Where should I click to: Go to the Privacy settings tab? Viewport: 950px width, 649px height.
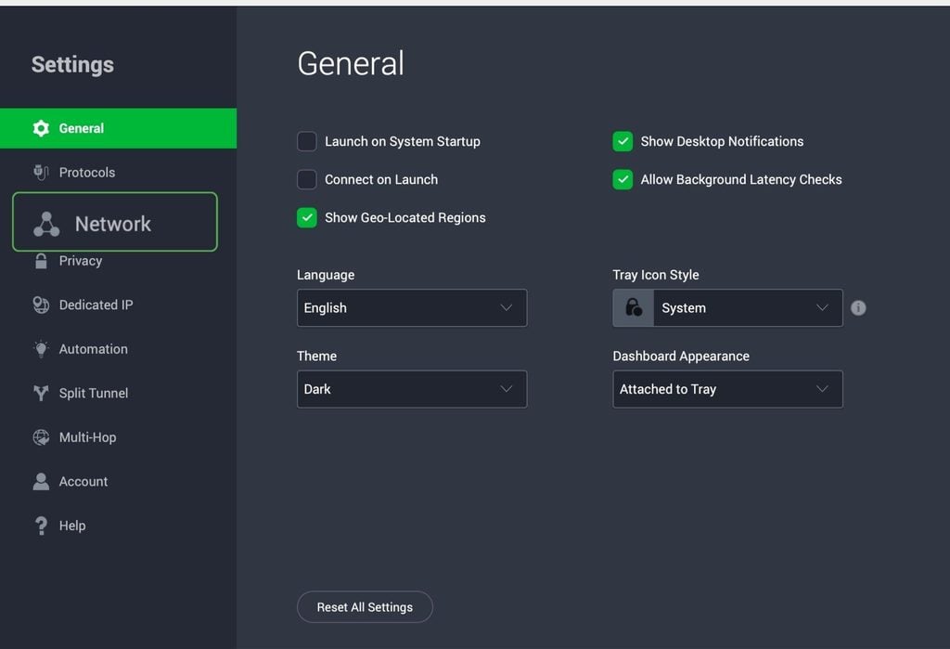[x=118, y=261]
